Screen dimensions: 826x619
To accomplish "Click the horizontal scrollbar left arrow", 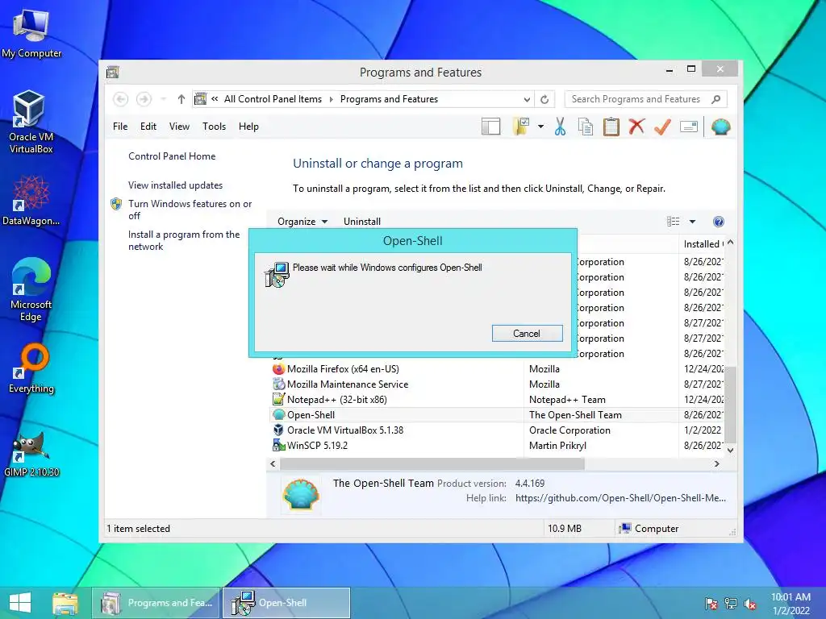I will click(273, 463).
